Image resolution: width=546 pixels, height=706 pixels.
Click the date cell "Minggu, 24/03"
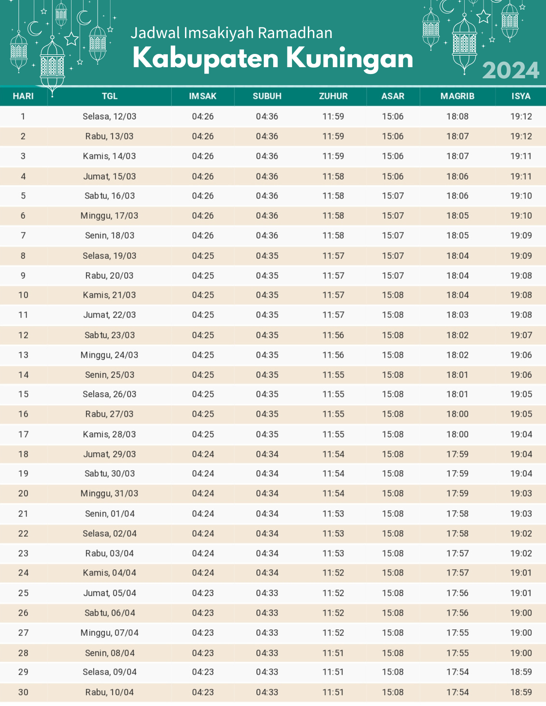pyautogui.click(x=110, y=355)
